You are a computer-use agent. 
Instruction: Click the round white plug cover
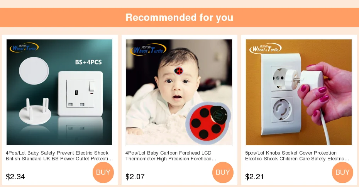(34, 71)
